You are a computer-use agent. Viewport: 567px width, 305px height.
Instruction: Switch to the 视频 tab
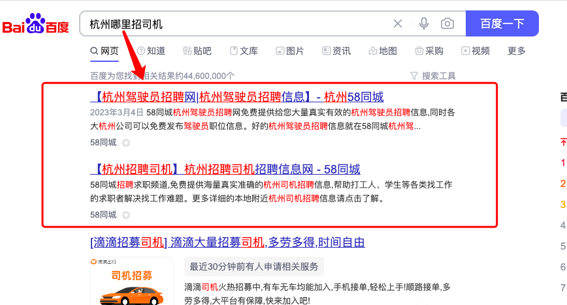point(476,51)
